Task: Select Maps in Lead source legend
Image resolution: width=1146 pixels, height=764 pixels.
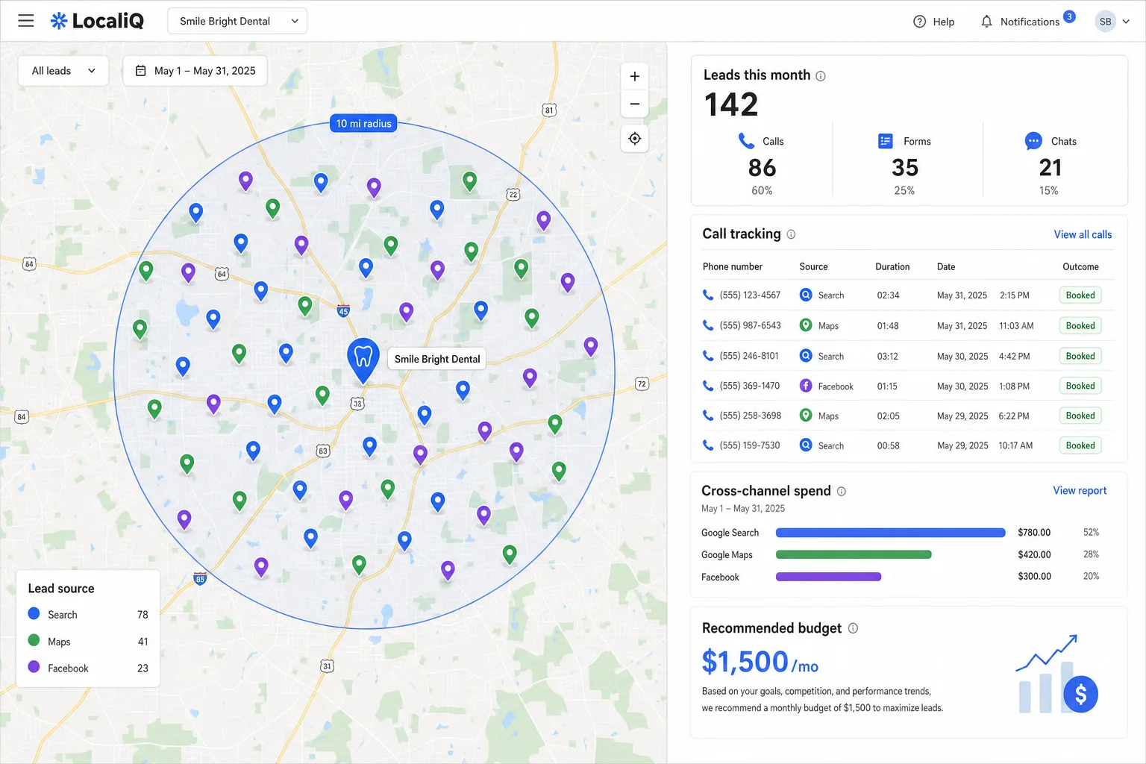Action: pyautogui.click(x=88, y=642)
